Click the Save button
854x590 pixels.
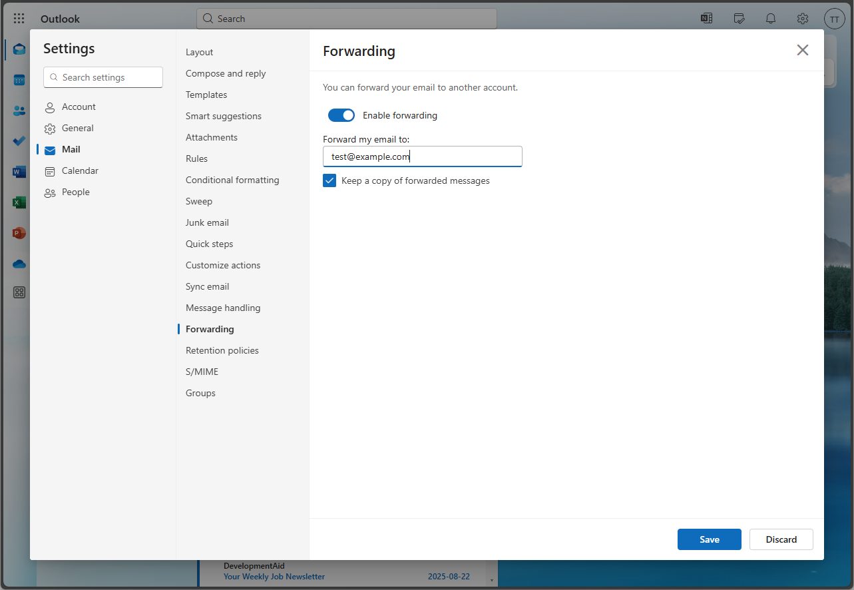(x=709, y=539)
